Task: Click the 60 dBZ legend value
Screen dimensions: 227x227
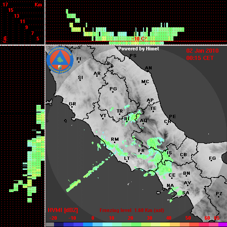Action: (x=207, y=218)
